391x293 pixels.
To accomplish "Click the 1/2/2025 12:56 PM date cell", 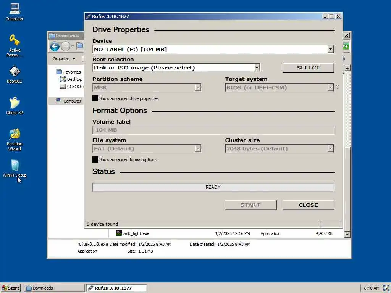I will click(233, 233).
